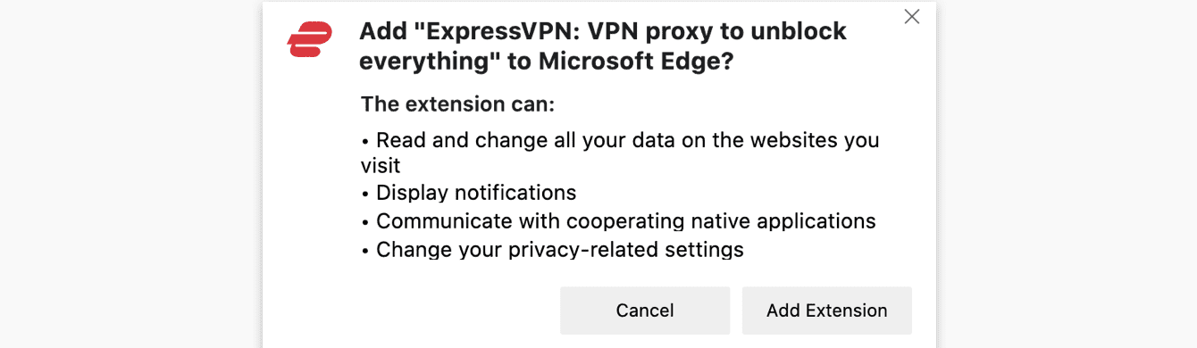Close the add-extension dialog with X
Viewport: 1197px width, 348px height.
[x=911, y=16]
